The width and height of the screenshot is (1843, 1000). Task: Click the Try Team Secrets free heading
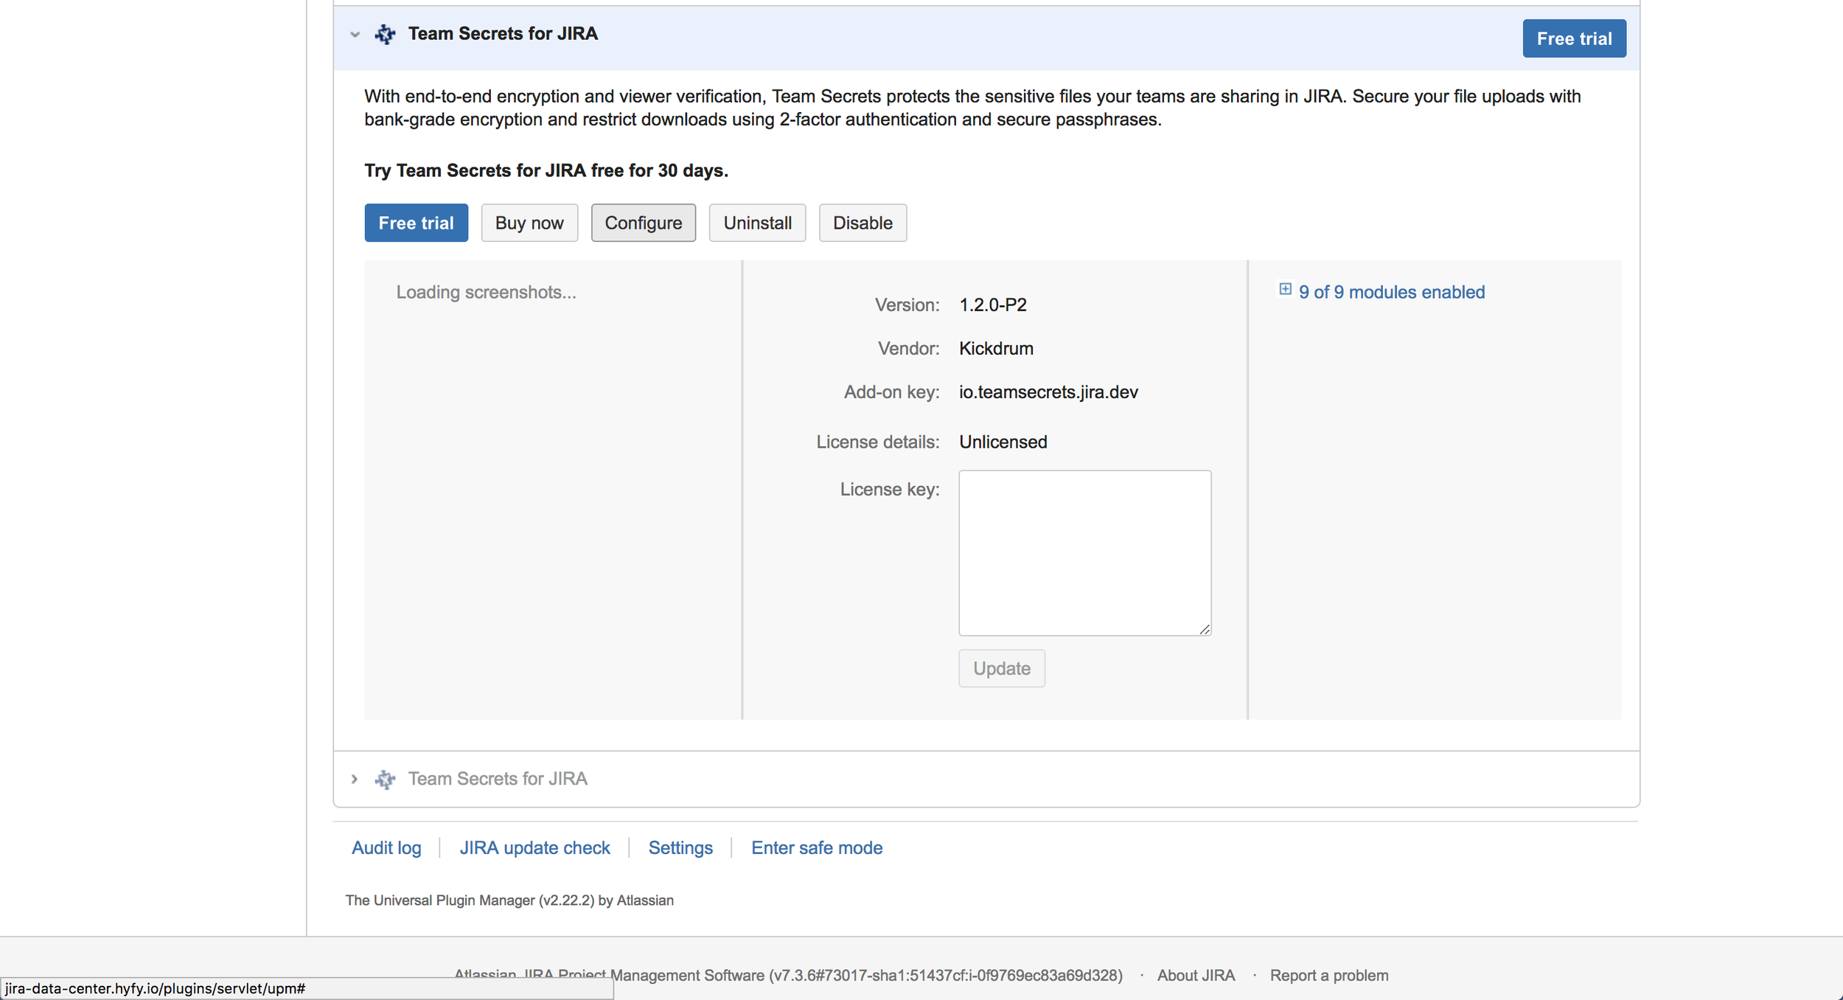tap(546, 170)
